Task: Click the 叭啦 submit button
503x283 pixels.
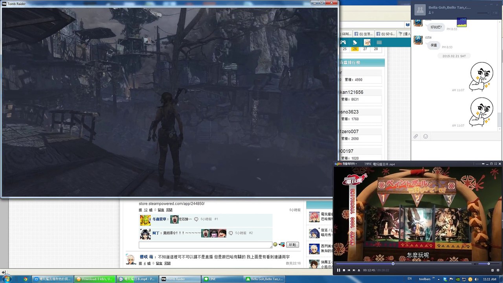Action: point(292,244)
